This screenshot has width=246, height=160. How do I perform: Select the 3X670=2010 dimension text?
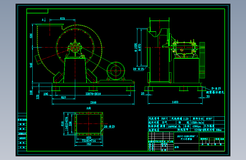tap(93, 94)
